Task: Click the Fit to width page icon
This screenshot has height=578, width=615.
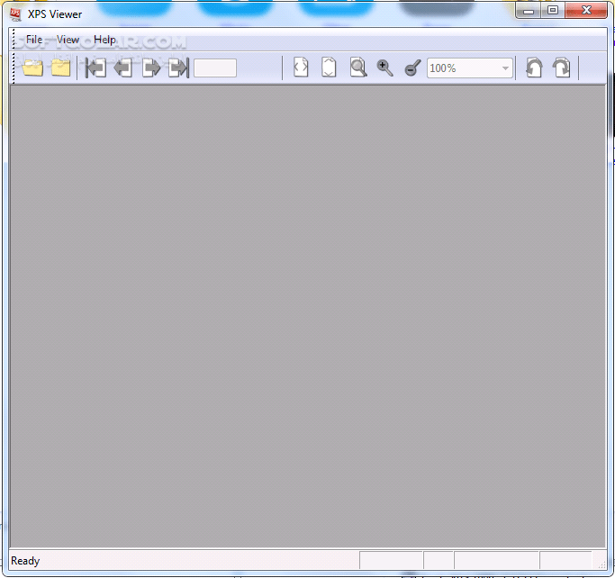Action: pos(302,68)
